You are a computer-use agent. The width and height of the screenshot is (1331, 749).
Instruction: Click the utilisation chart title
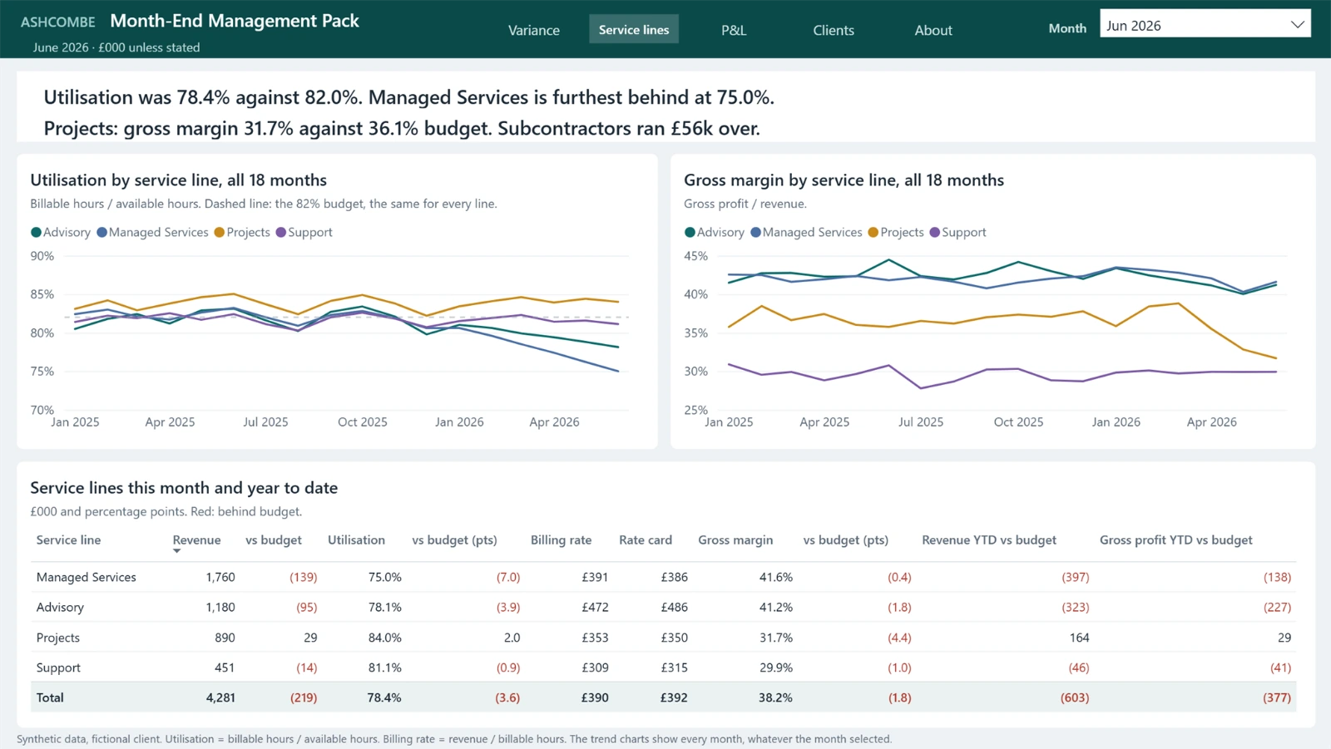[178, 180]
